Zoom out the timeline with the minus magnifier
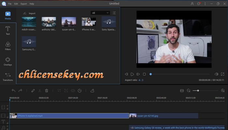Screen dimensions: 228x130 click(x=189, y=91)
